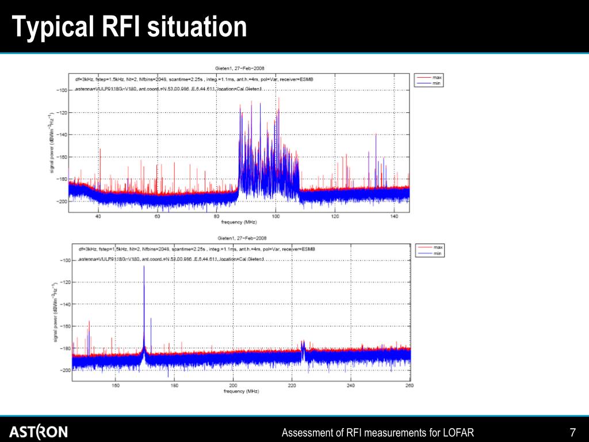This screenshot has width=589, height=442.
Task: Click the red spike near 41 MHz in the upper plot
Action: point(100,169)
